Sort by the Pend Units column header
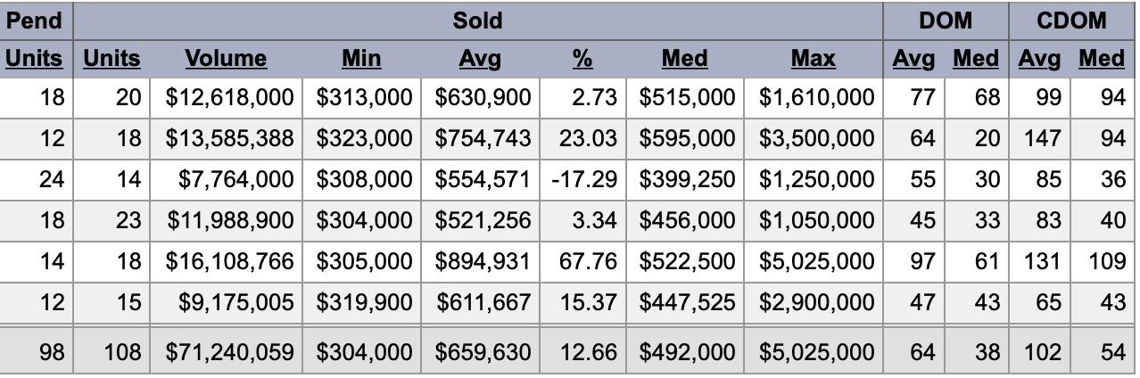Viewport: 1140px width, 378px height. [36, 59]
